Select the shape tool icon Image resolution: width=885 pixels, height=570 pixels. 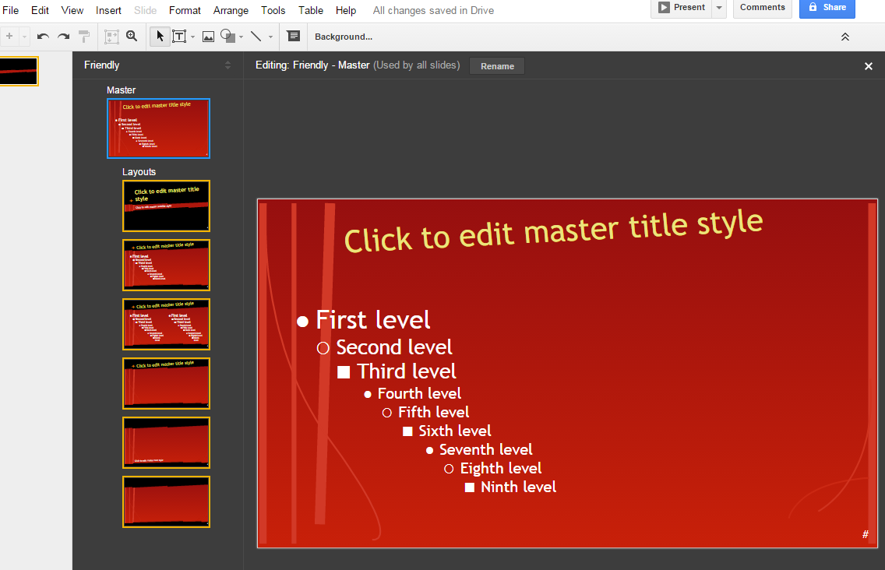[227, 36]
